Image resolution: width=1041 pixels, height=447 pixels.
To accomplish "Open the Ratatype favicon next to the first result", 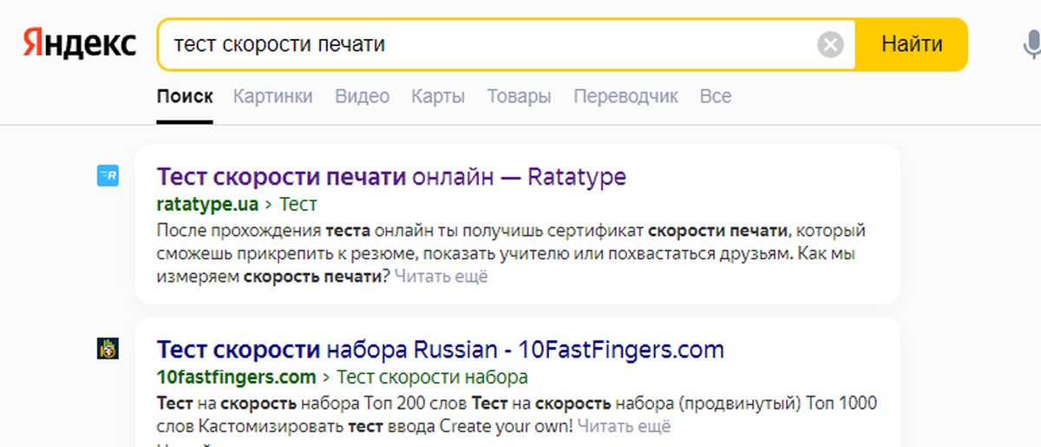I will click(x=107, y=176).
